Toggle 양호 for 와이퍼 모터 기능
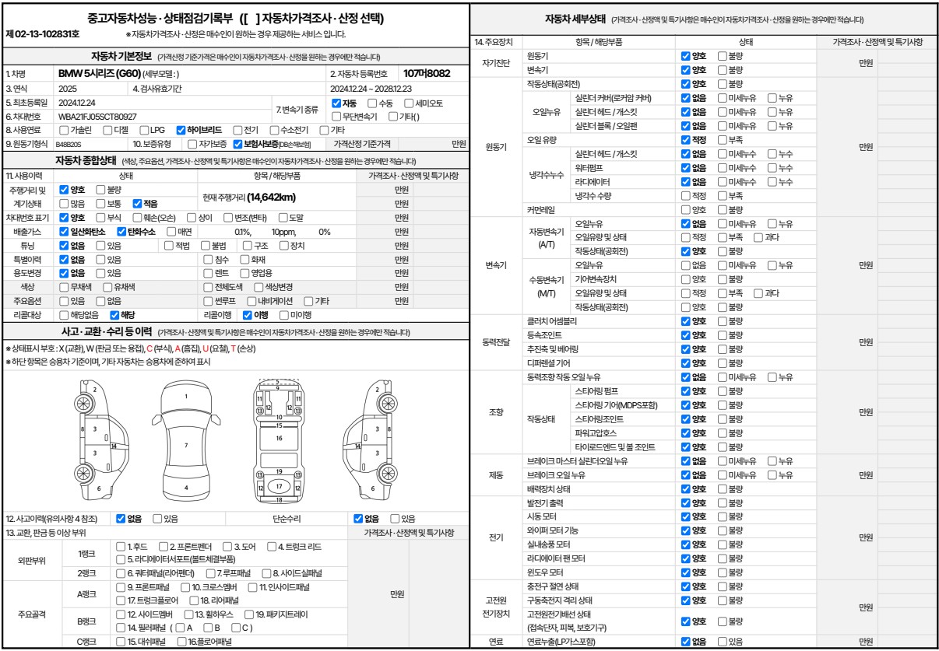939x651 pixels. [x=685, y=531]
